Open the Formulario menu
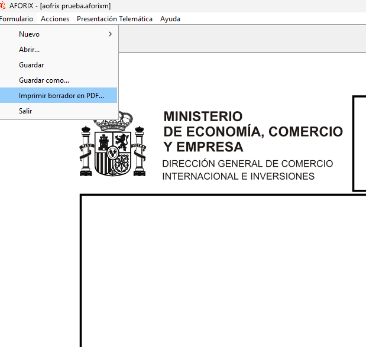The image size is (366, 347). coord(16,19)
